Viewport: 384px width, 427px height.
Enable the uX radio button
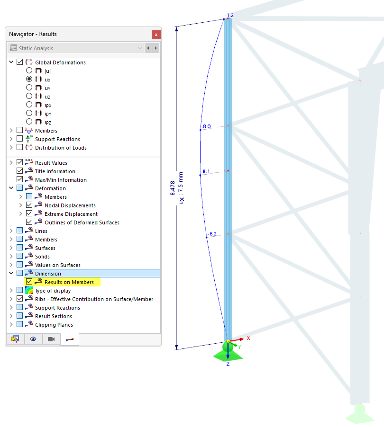click(29, 79)
